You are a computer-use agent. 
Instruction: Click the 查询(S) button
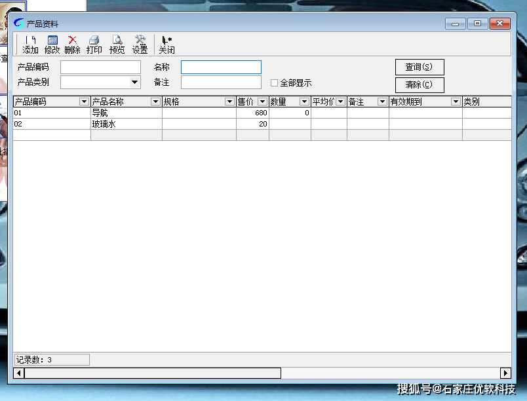[420, 67]
